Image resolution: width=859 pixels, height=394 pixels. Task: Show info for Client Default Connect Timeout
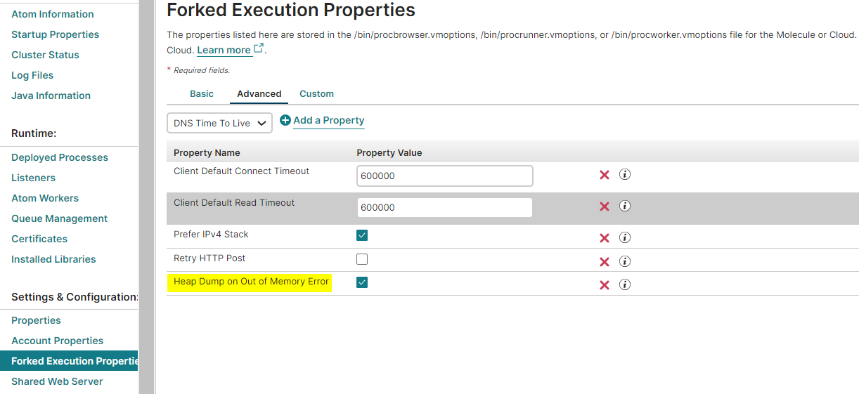click(624, 174)
